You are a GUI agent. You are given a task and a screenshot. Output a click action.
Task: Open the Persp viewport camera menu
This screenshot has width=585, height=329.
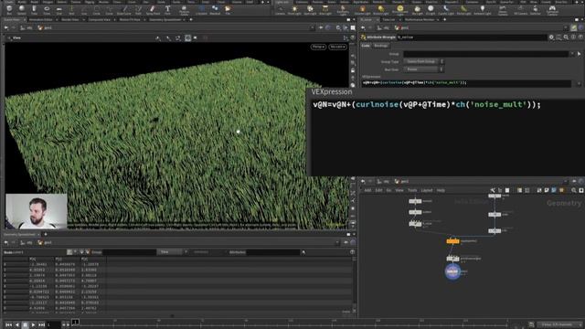point(318,47)
